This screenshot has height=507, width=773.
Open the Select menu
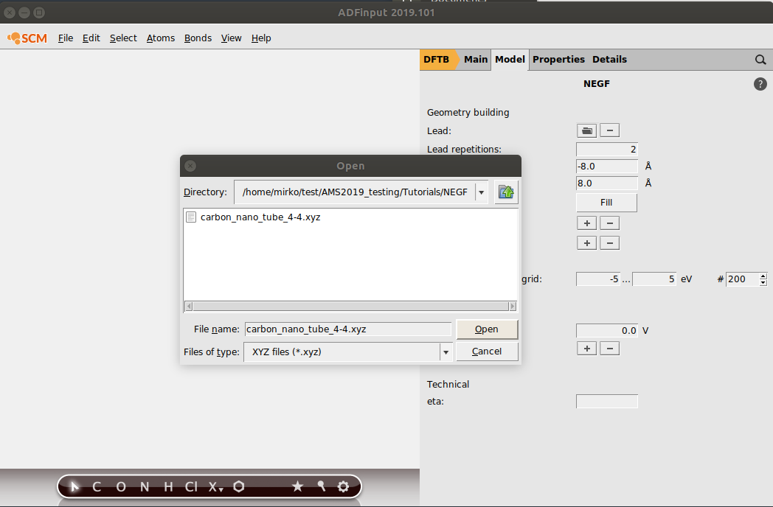click(x=123, y=38)
